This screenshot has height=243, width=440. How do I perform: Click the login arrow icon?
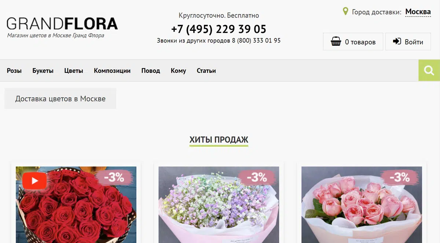pyautogui.click(x=397, y=42)
